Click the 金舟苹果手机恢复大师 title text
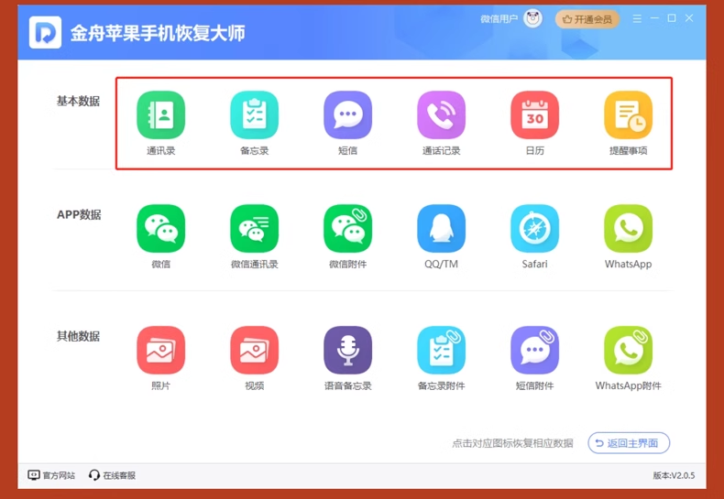 pos(158,33)
